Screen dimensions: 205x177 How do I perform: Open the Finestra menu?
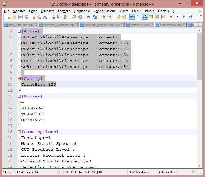164,11
